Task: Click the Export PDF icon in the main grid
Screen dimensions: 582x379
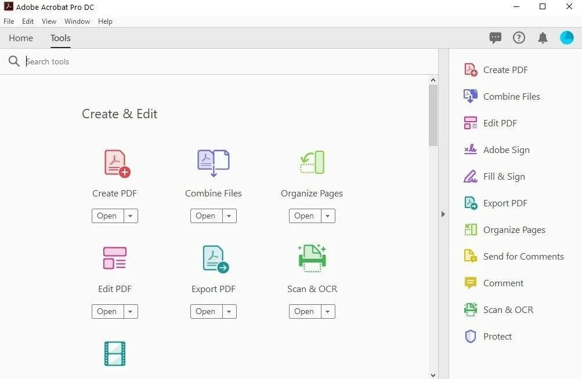Action: tap(216, 259)
